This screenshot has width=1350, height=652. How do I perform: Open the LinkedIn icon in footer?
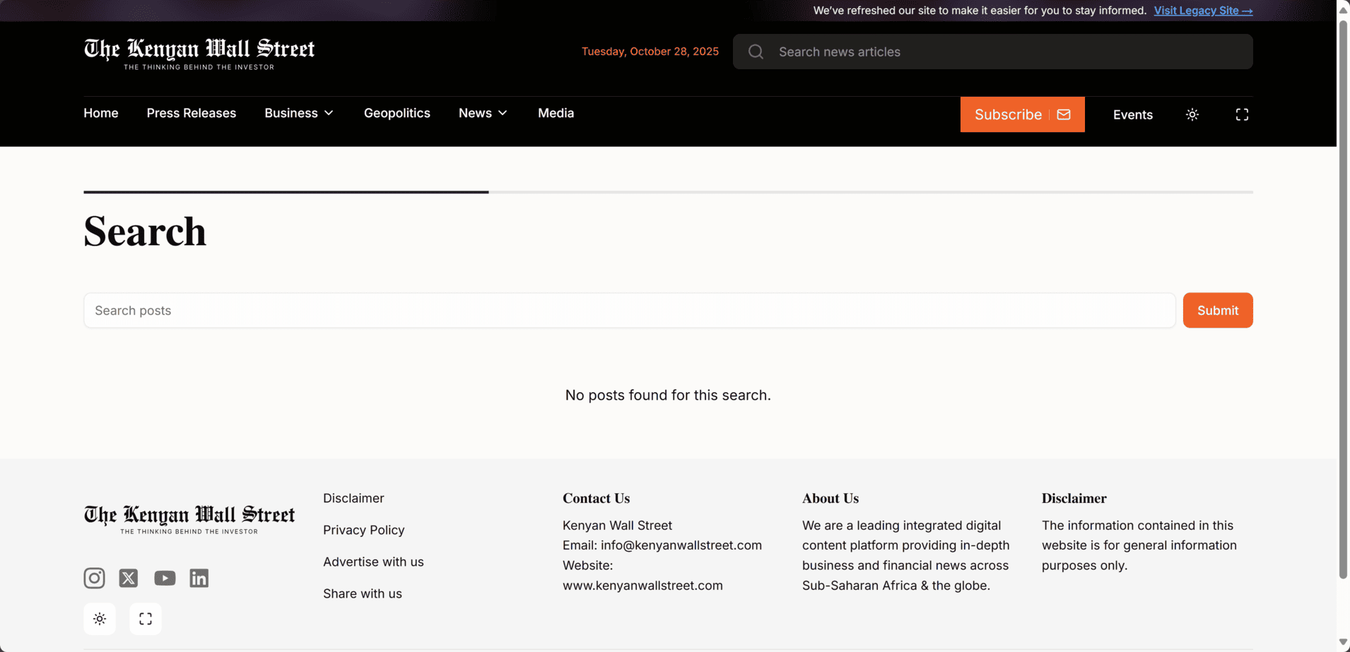pos(199,578)
